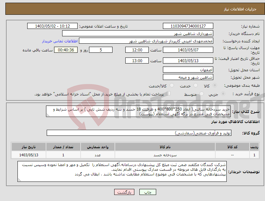Click the جزئیات اطلاعات نیاز header title
The height and width of the screenshot is (201, 265).
click(x=240, y=9)
